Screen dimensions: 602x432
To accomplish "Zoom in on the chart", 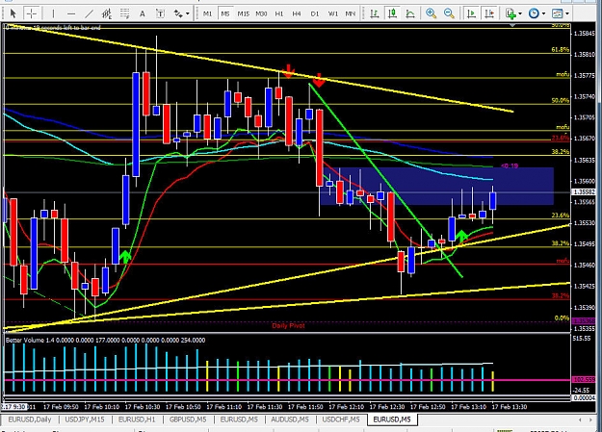I will click(x=431, y=13).
